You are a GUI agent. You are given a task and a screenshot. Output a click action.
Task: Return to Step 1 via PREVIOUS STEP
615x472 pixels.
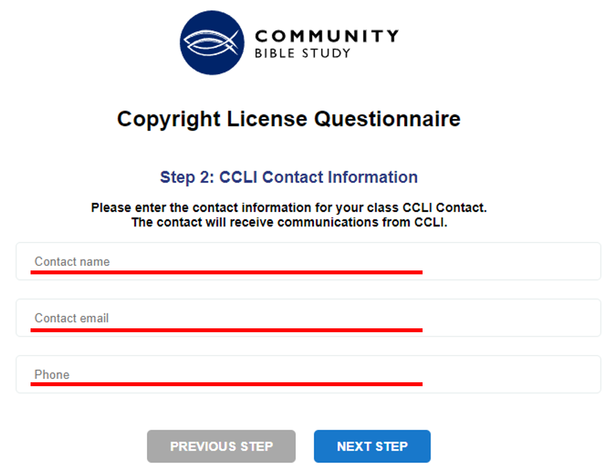point(221,446)
